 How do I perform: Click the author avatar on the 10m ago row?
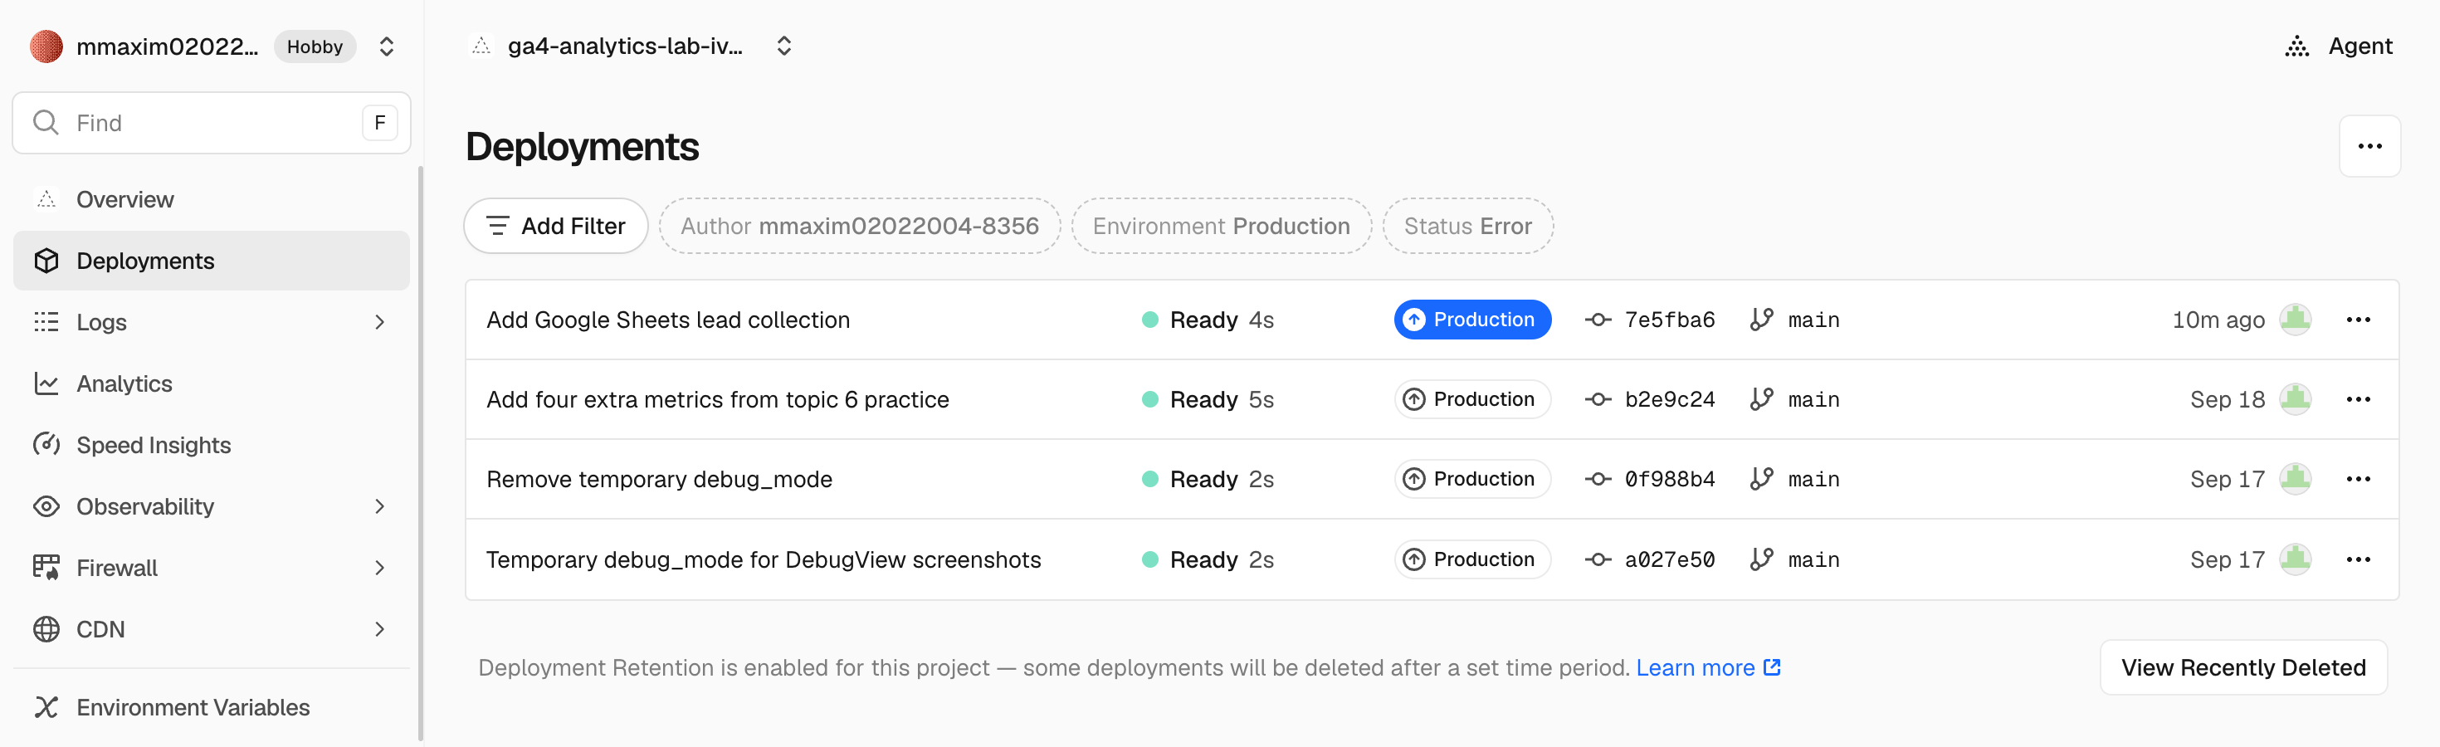pos(2294,319)
